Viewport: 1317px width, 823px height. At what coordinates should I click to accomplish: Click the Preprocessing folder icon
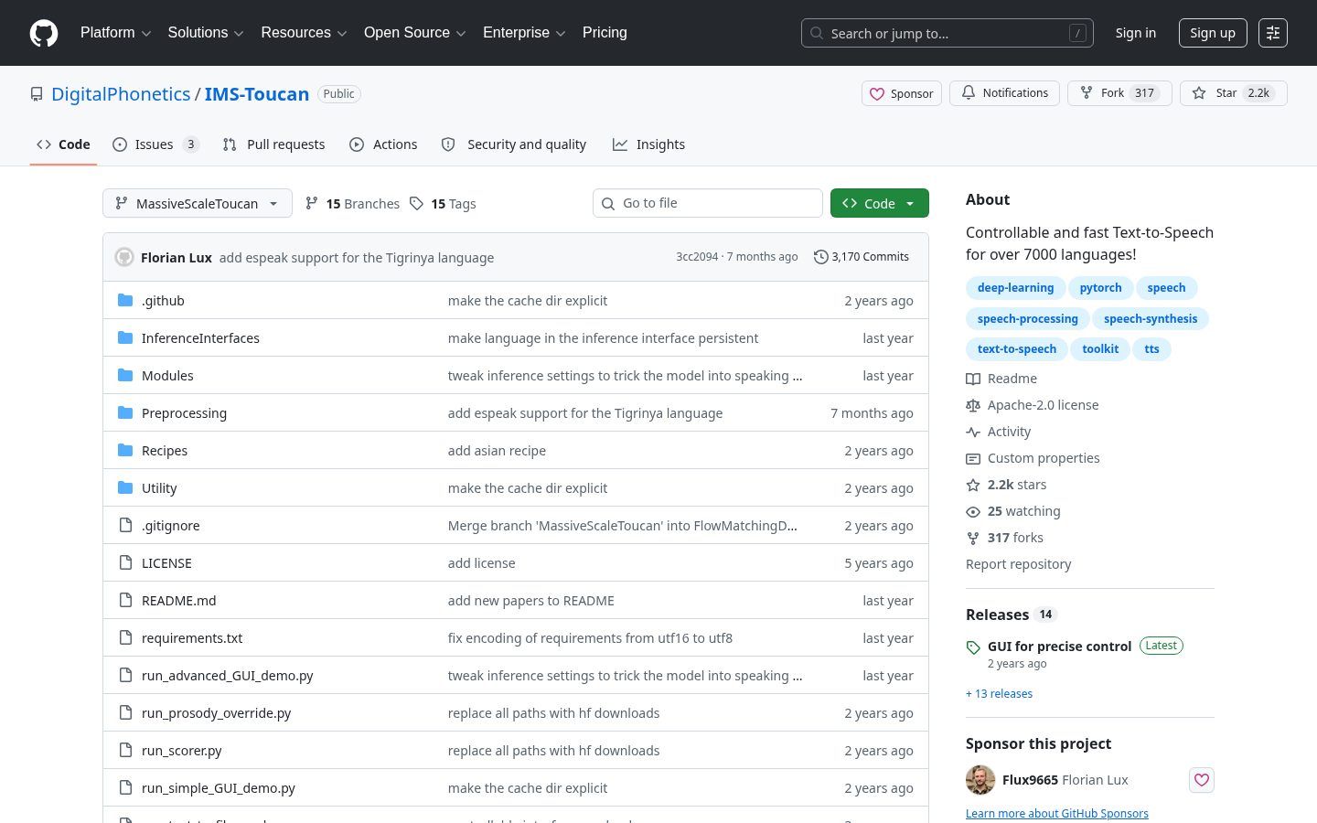[125, 412]
